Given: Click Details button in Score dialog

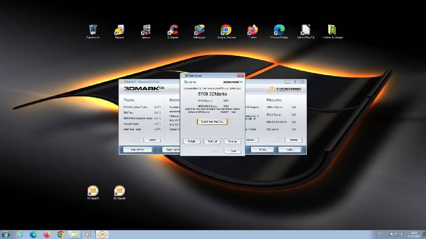Looking at the screenshot, I should click(192, 141).
